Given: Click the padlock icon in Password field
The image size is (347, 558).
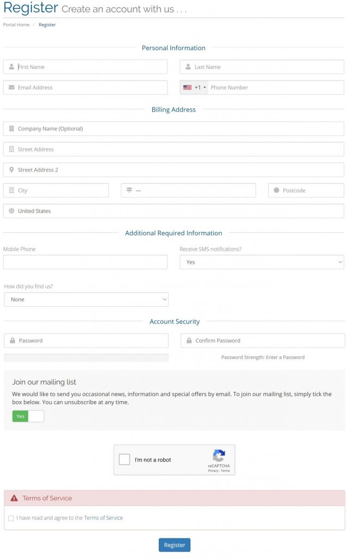Looking at the screenshot, I should tap(13, 341).
